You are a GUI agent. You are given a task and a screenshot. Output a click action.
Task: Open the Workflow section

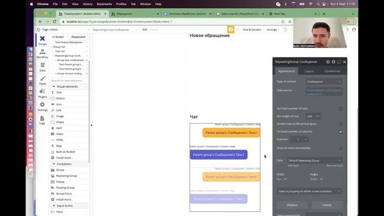(43, 53)
